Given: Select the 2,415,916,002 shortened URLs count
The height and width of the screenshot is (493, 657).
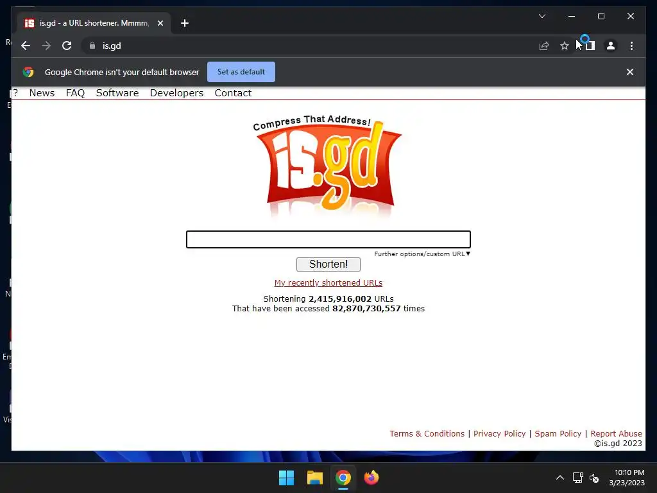Looking at the screenshot, I should (340, 299).
